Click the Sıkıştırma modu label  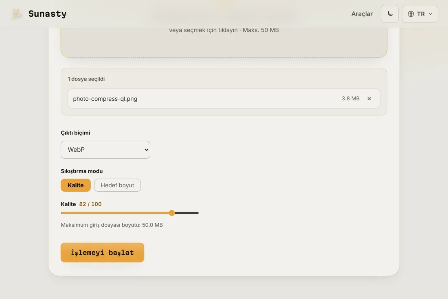[82, 171]
